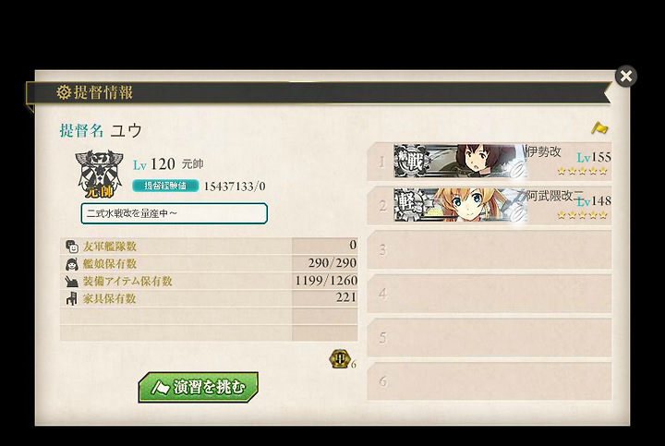Click the 家具保有数 chair icon
Image resolution: width=665 pixels, height=446 pixels.
click(72, 298)
